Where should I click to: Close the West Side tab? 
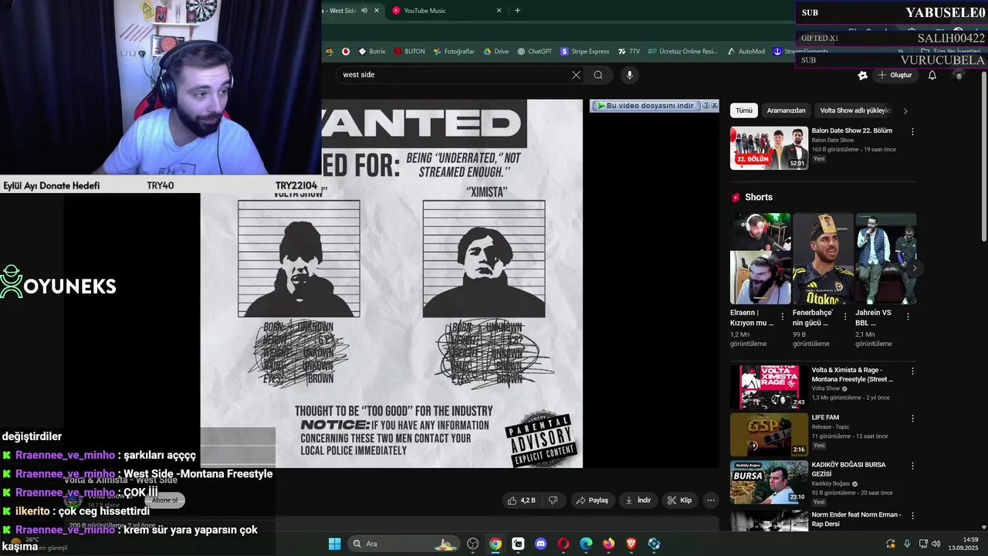377,10
